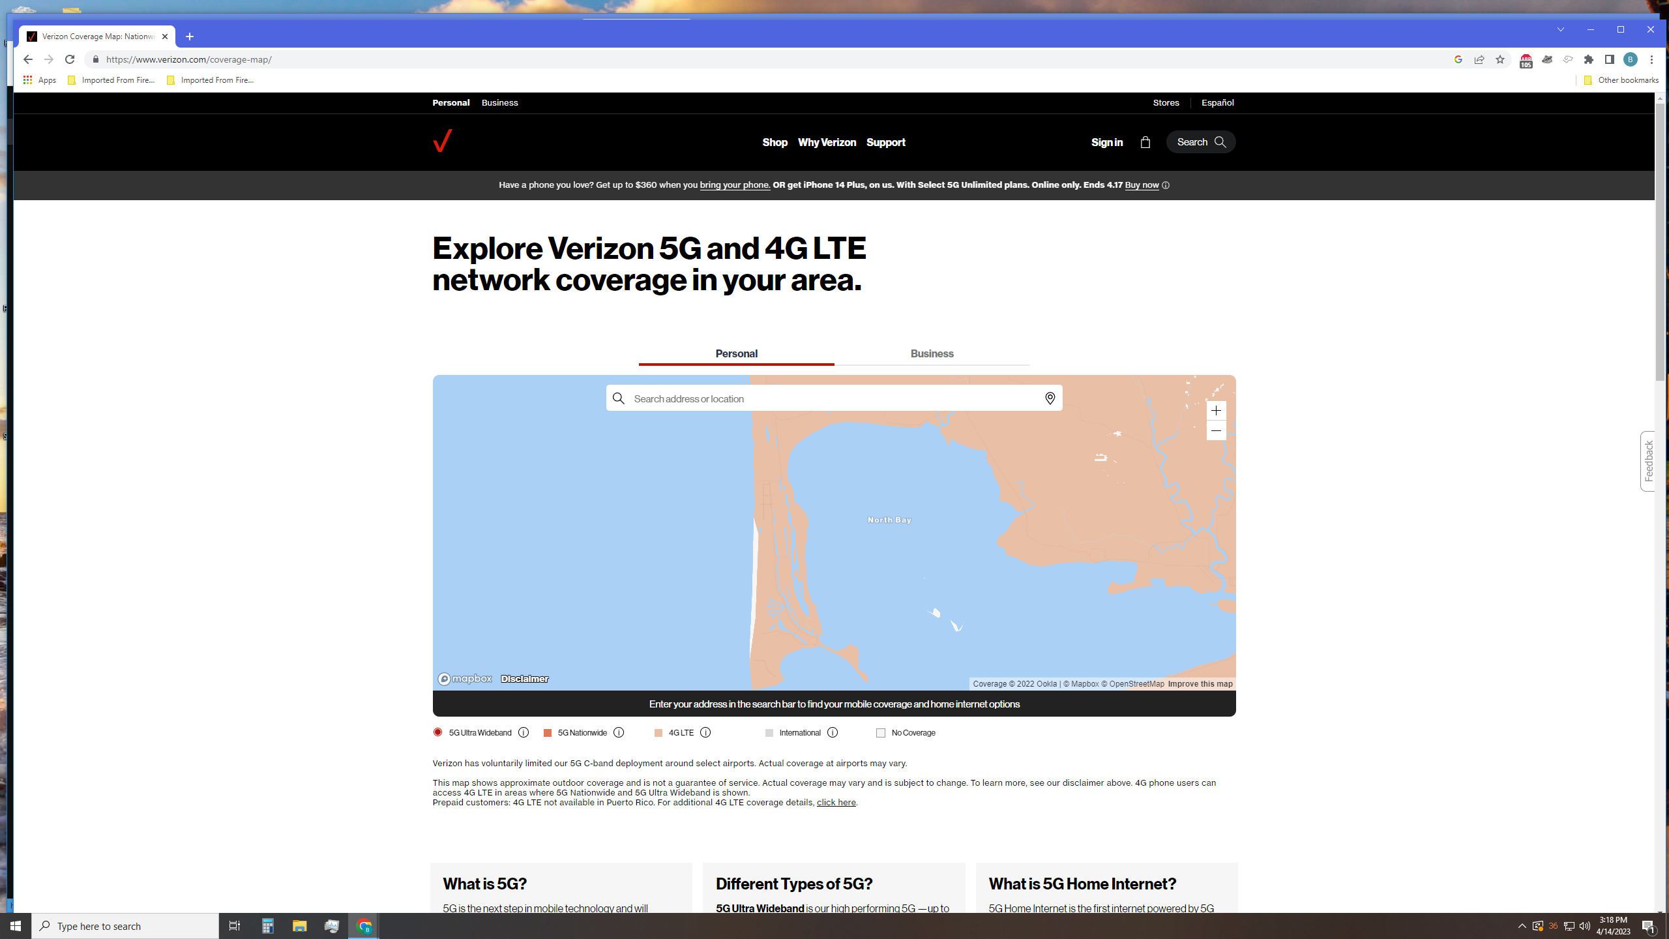Open the Windows Start menu
The width and height of the screenshot is (1669, 939).
pos(16,926)
